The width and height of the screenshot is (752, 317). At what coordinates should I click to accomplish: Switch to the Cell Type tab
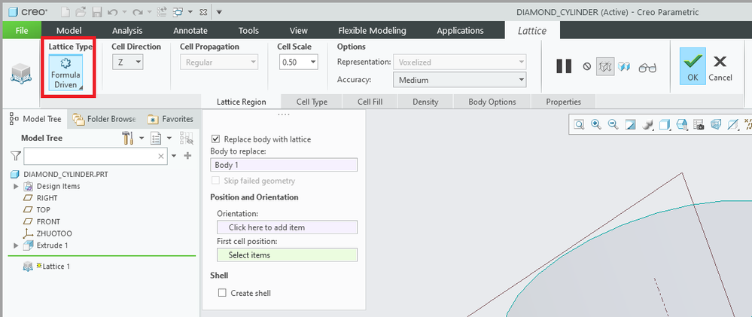[312, 102]
